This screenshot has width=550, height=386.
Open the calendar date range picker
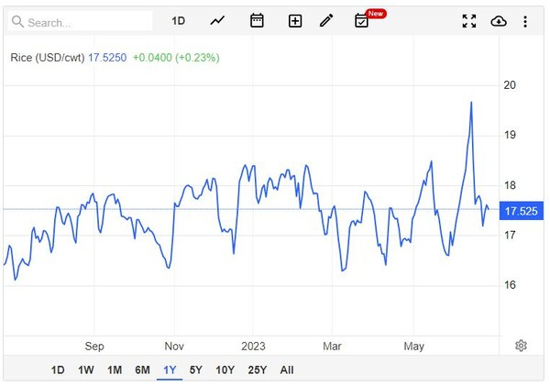pos(257,20)
